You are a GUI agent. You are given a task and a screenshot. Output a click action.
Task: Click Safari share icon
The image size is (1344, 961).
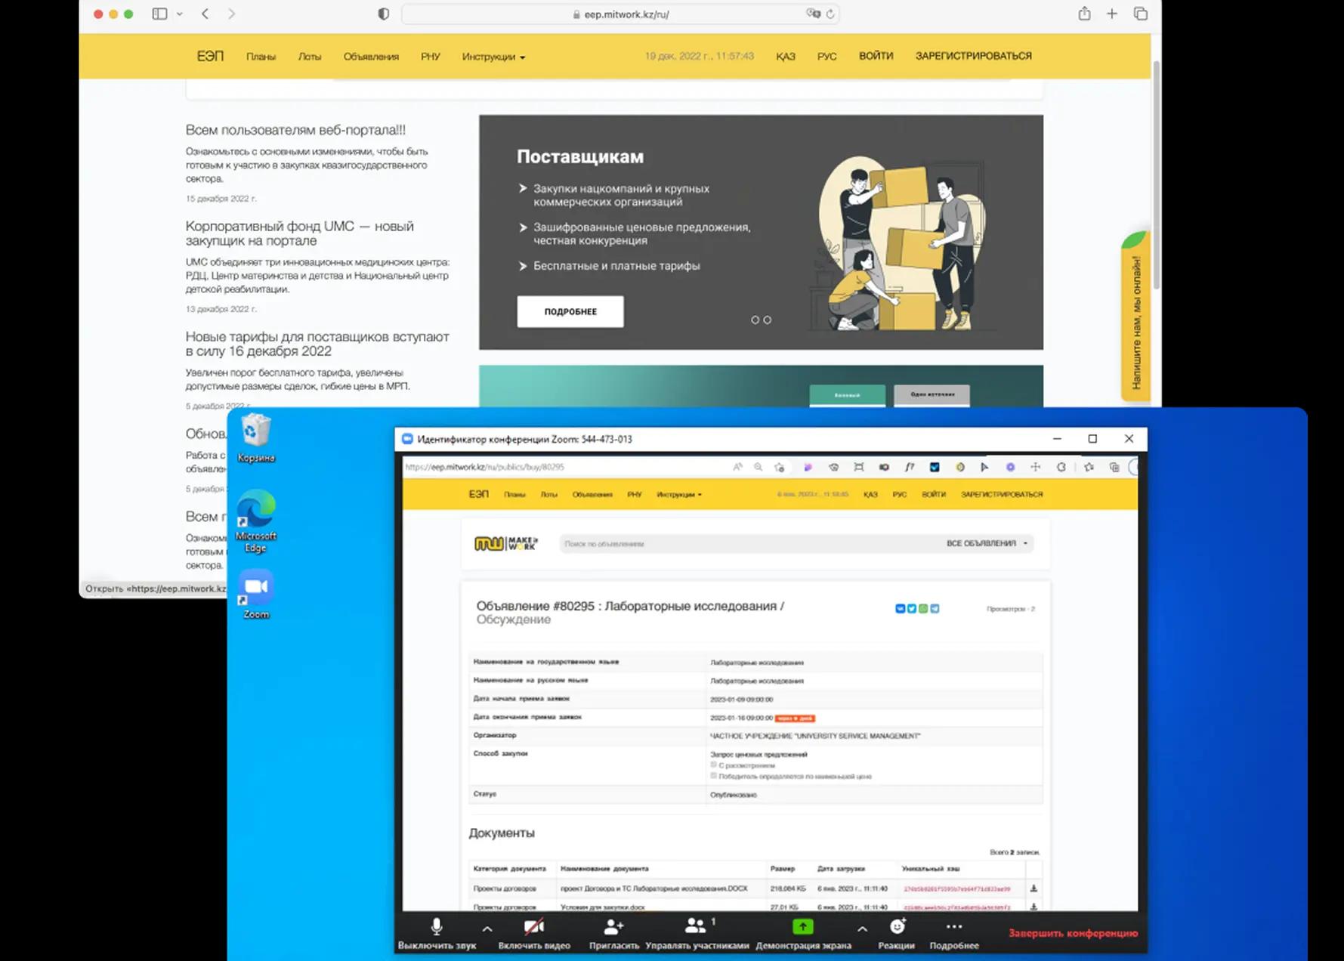click(x=1084, y=14)
